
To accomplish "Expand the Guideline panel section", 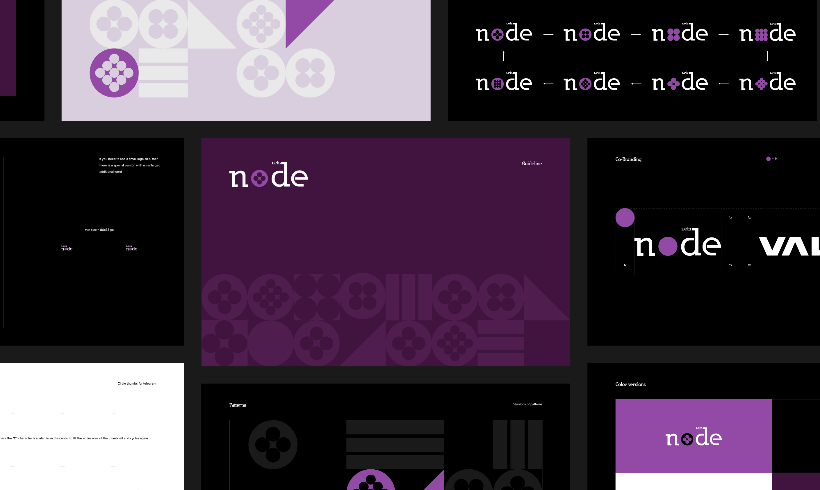I will click(532, 163).
